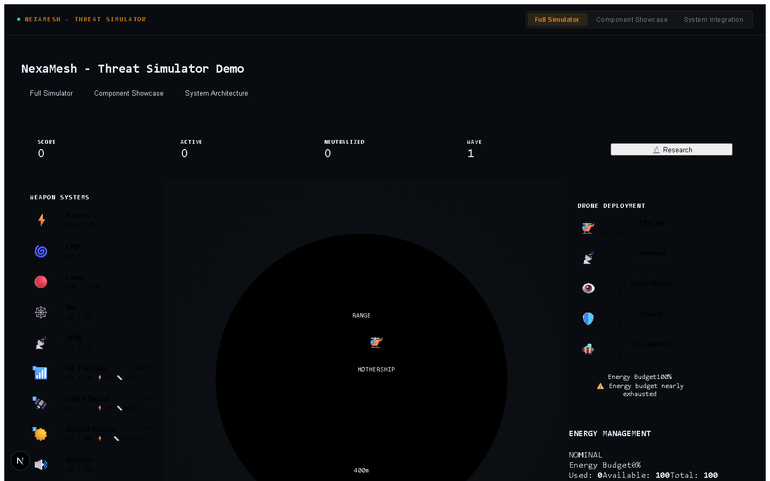Click the 'Acoustic' weapon name

click(80, 460)
